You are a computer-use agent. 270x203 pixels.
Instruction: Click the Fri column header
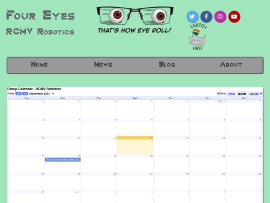(x=207, y=98)
